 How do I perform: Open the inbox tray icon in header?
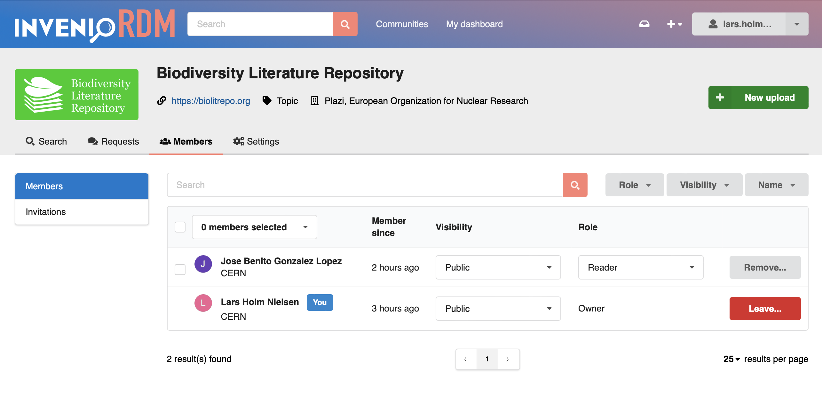644,24
